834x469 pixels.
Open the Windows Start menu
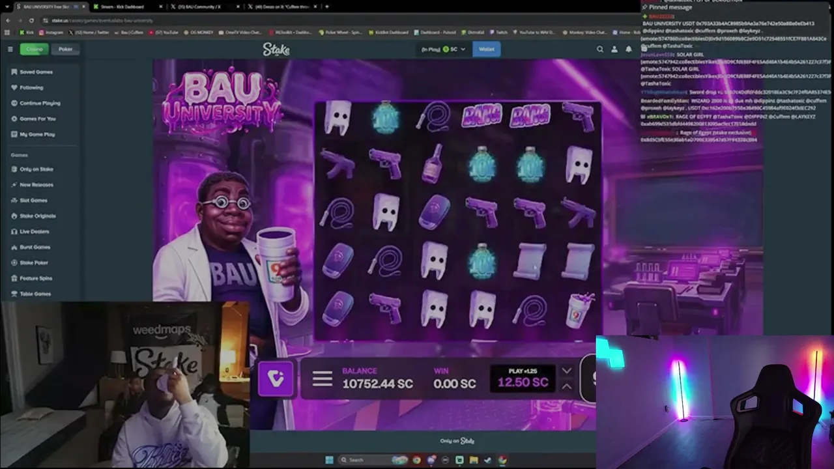coord(329,460)
